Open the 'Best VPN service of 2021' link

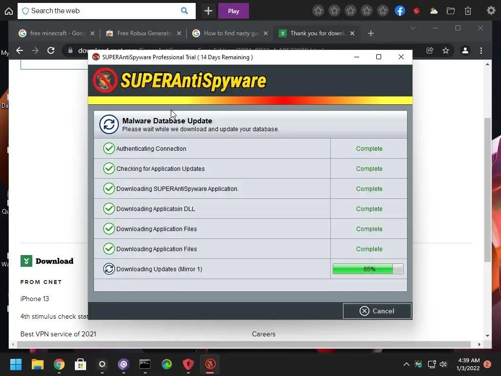(58, 334)
